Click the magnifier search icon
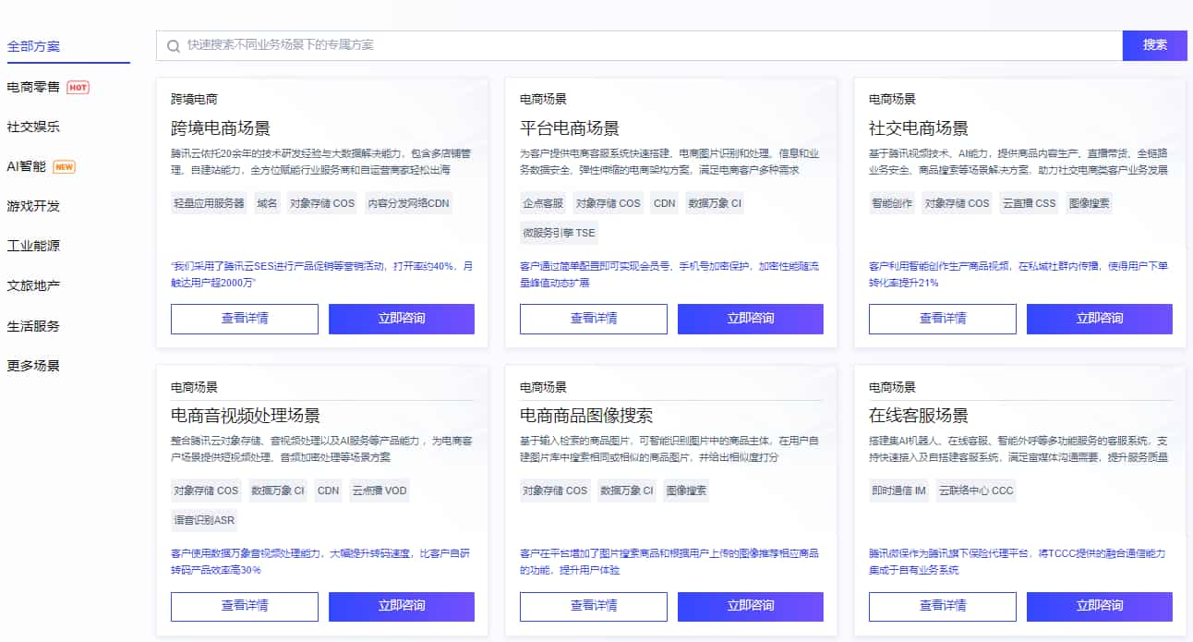 173,44
